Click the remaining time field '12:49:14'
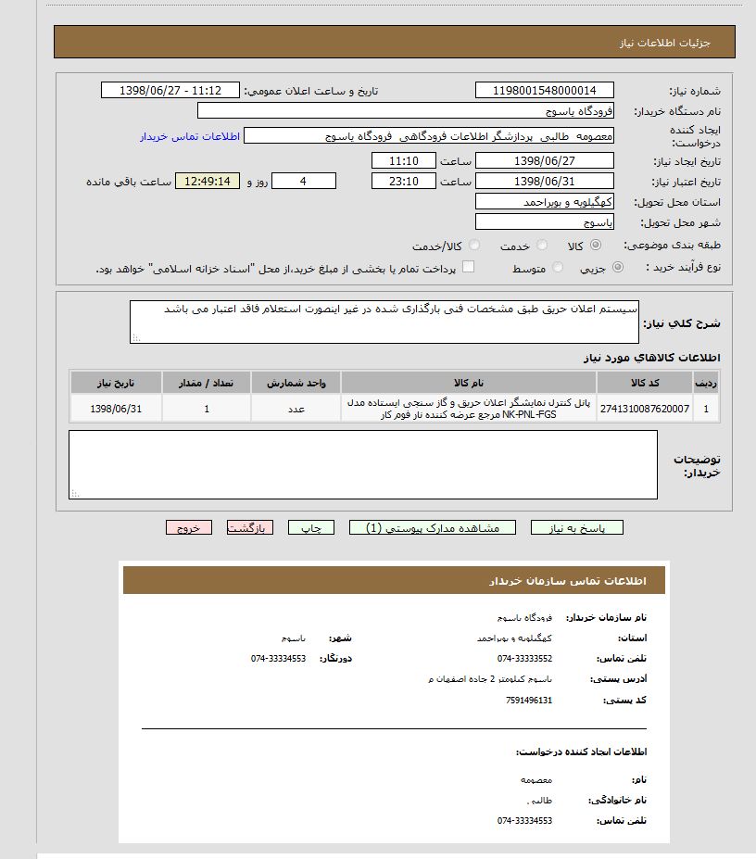This screenshot has width=756, height=859. click(x=208, y=181)
